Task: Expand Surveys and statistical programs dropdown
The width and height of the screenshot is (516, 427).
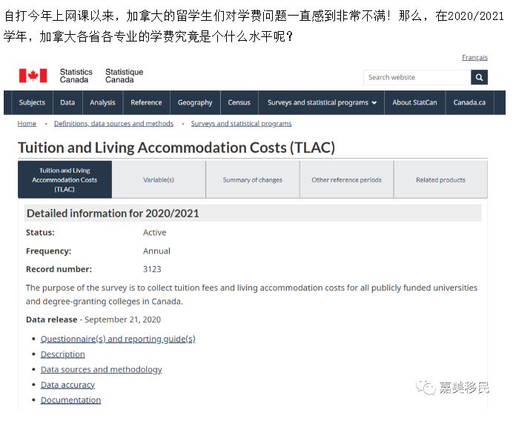Action: pos(322,103)
